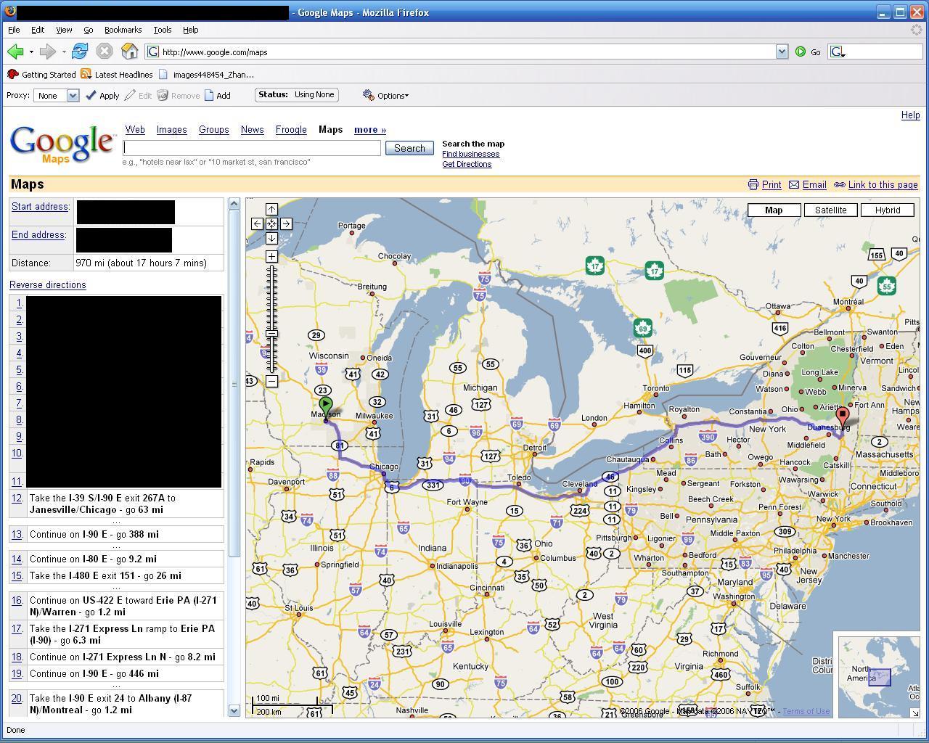Click direction step 19 number link
Screen dimensions: 929x743
point(17,673)
